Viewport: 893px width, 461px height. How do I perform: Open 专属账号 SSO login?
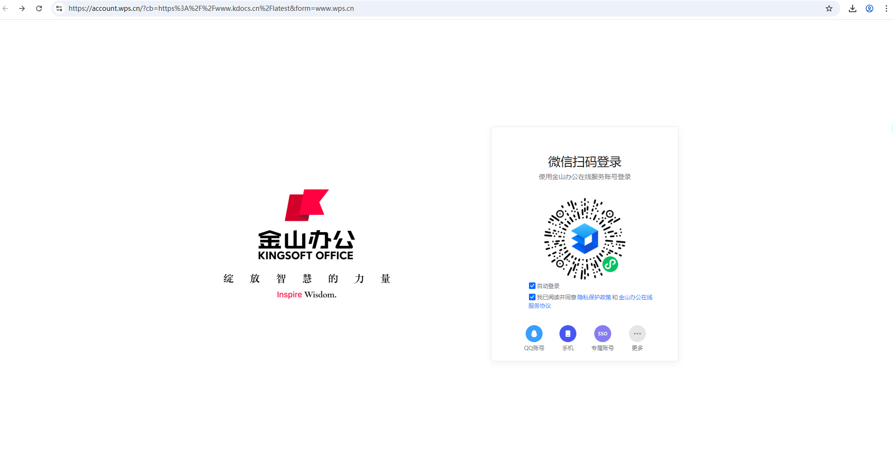click(602, 333)
